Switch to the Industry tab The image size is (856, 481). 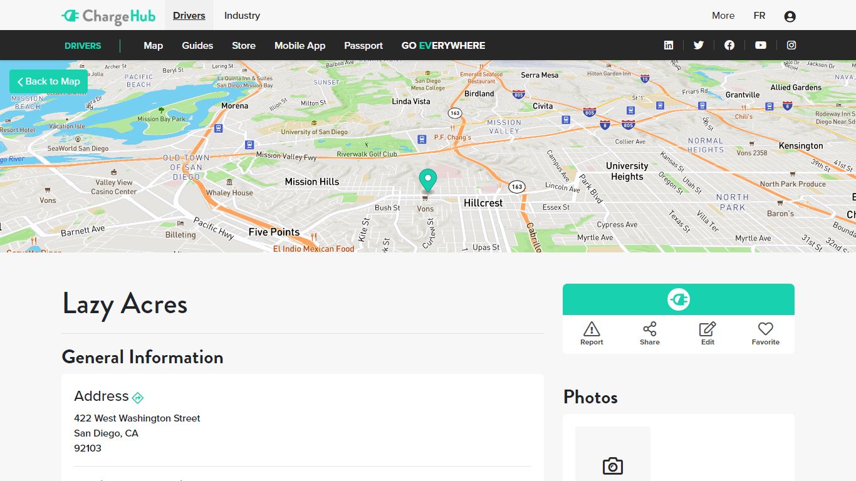(x=242, y=16)
